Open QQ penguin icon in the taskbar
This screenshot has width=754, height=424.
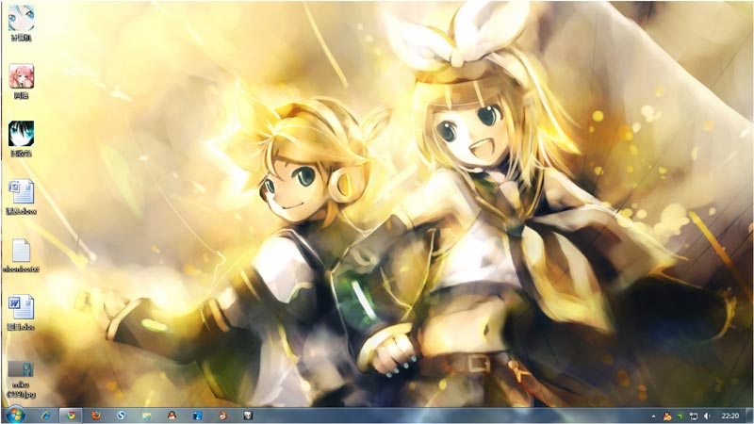[x=172, y=416]
